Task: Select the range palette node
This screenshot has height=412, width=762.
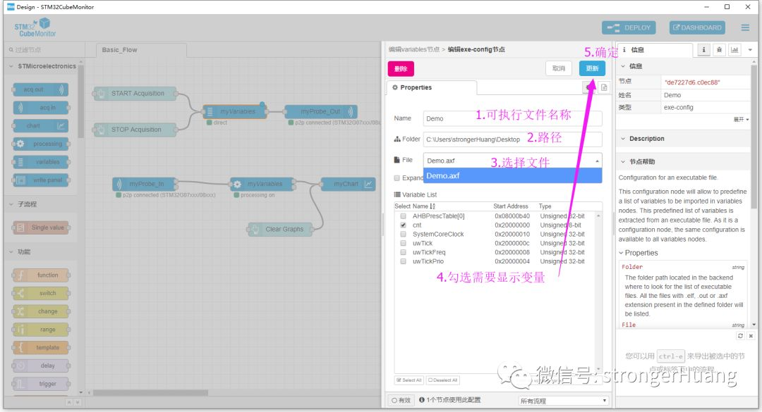Action: pos(40,330)
